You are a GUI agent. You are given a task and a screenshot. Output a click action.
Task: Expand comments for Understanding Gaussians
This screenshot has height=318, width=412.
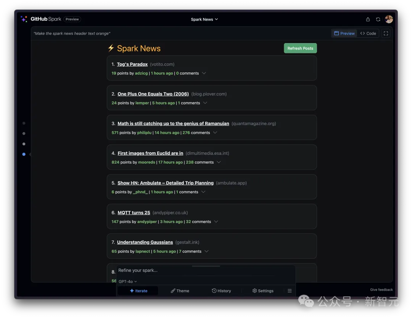(206, 251)
